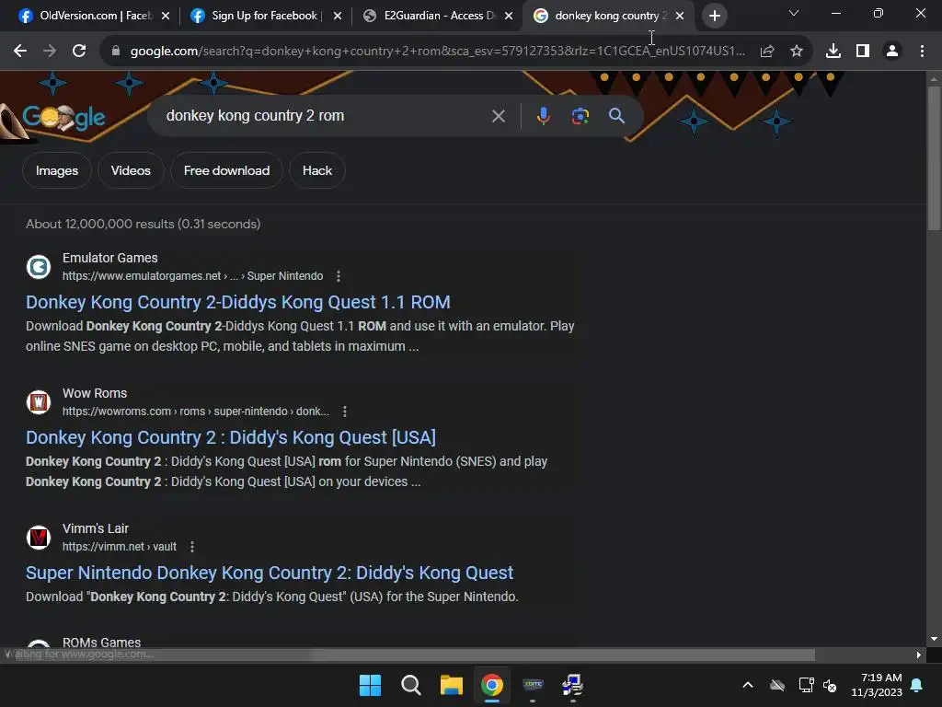View site information via lock icon
Screen dimensions: 942x707
[116, 52]
